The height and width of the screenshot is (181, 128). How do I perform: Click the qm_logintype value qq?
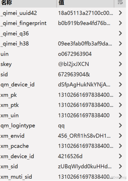(x=61, y=126)
